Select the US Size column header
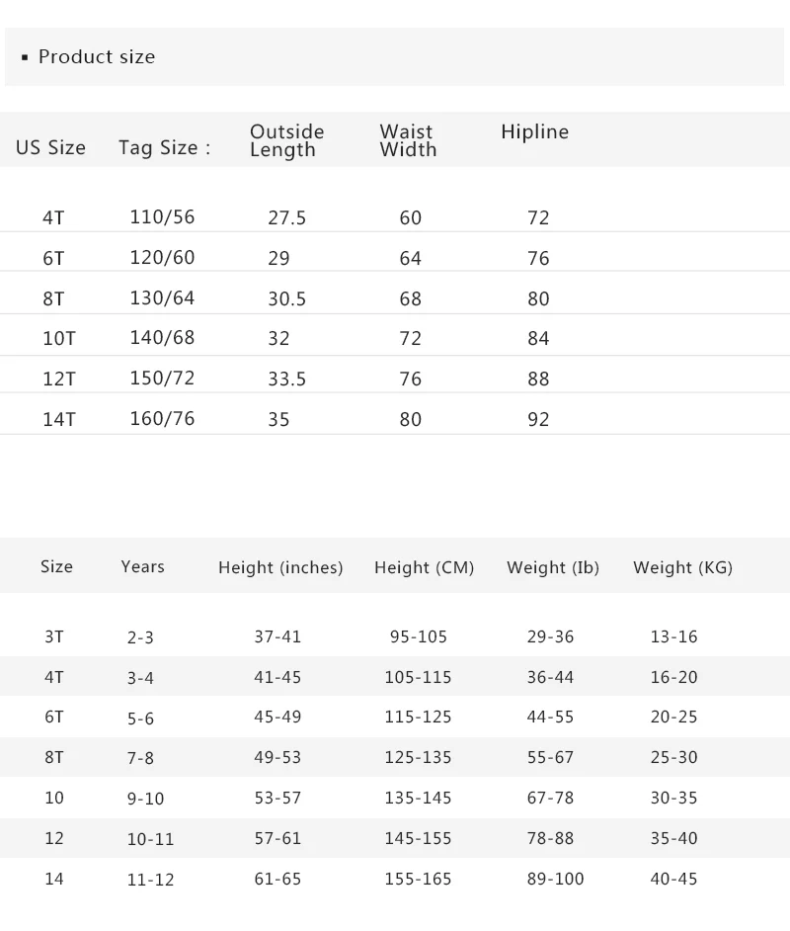The image size is (790, 931). click(x=50, y=147)
